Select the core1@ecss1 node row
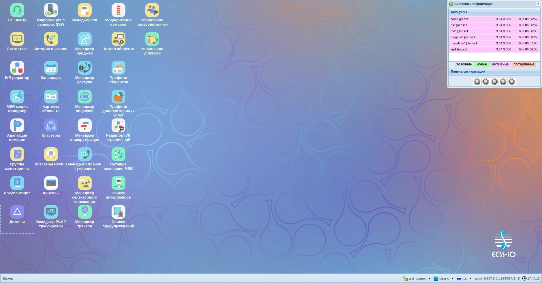The image size is (542, 283). 494,19
